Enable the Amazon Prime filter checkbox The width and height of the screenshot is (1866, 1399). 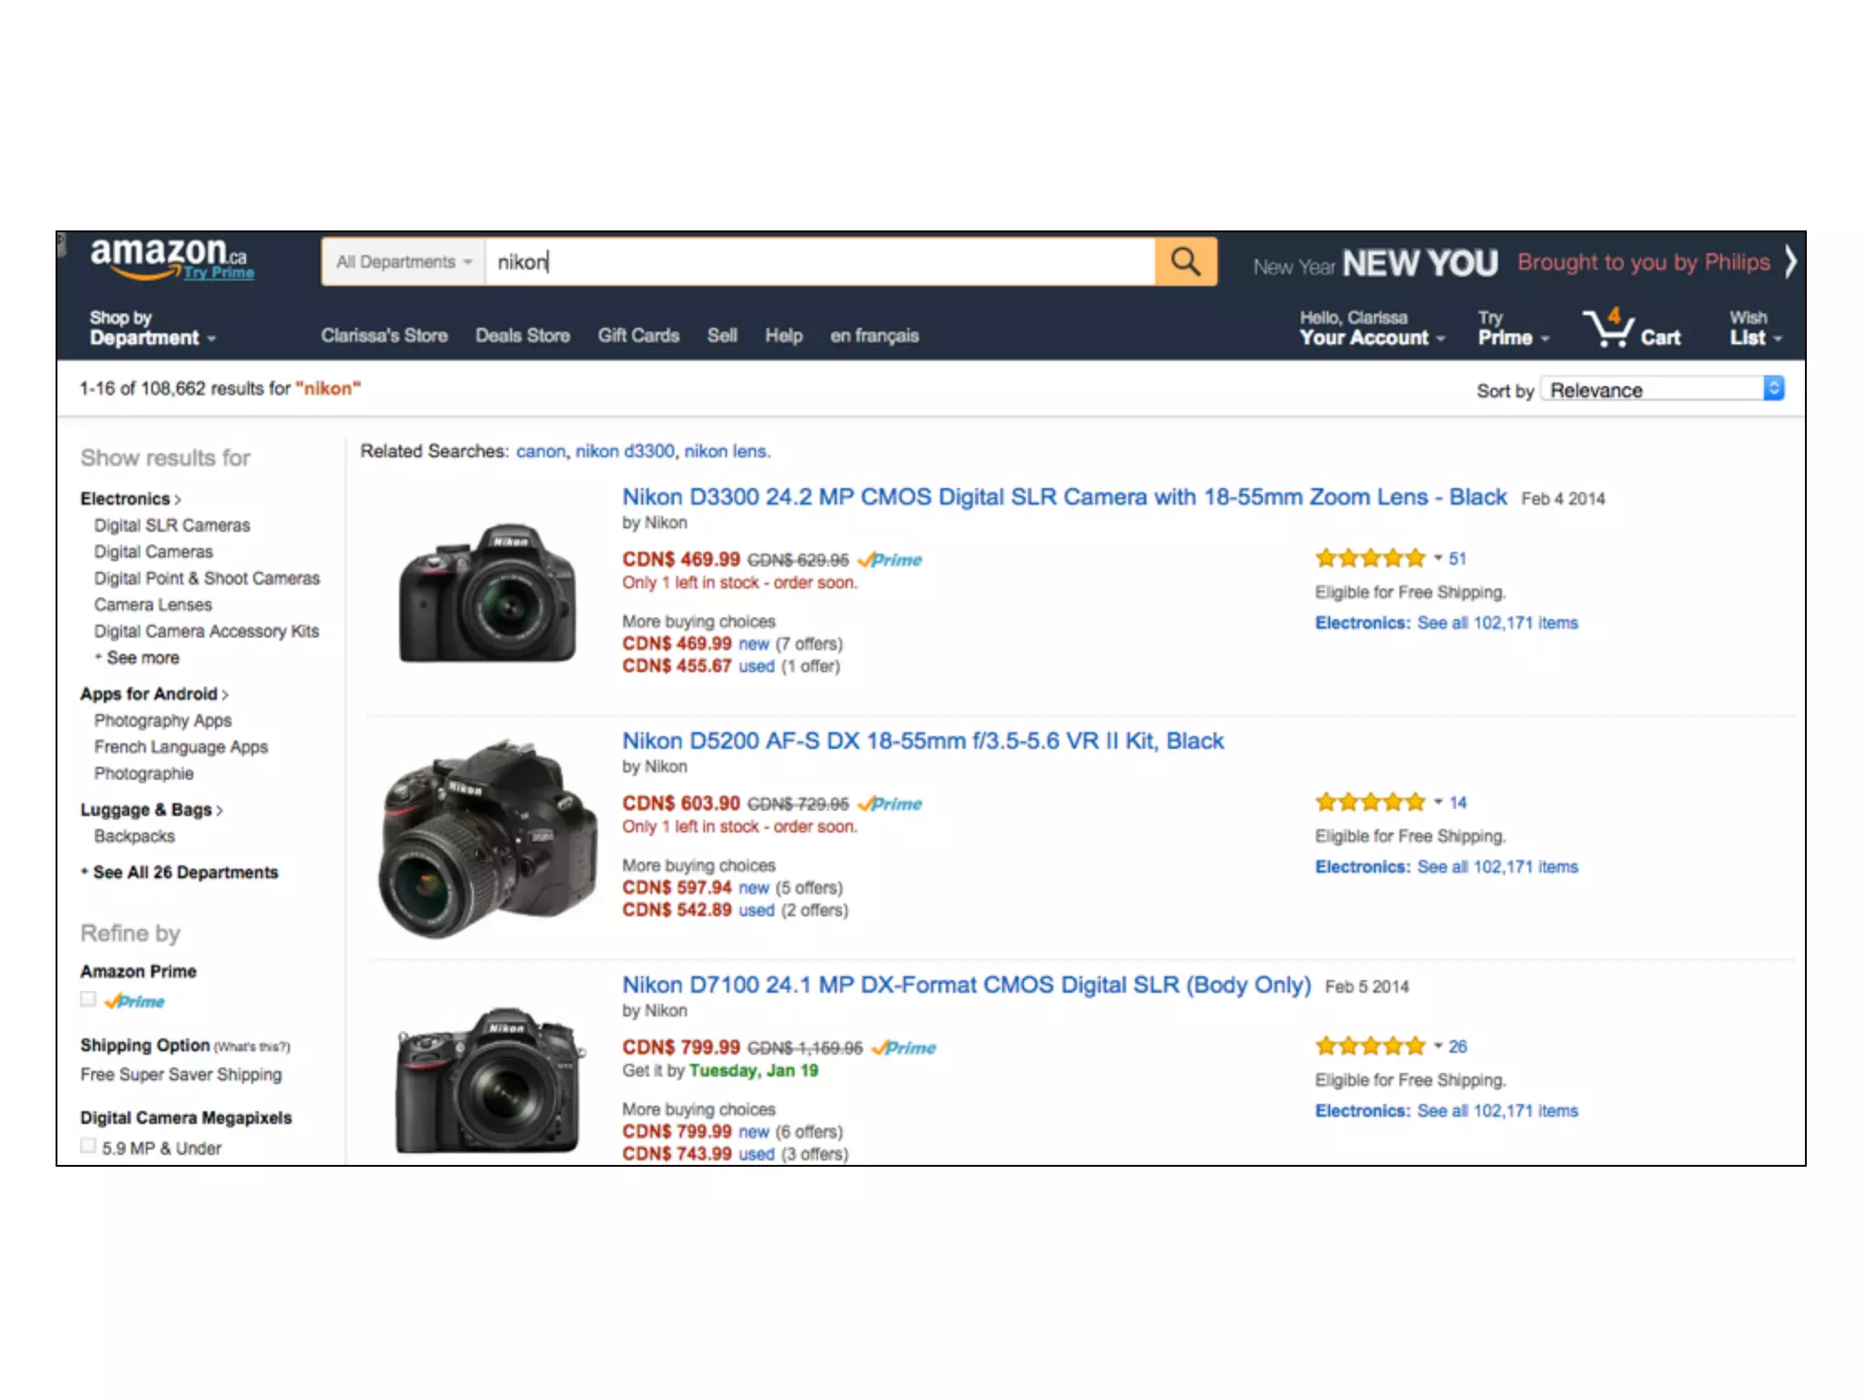point(88,1000)
